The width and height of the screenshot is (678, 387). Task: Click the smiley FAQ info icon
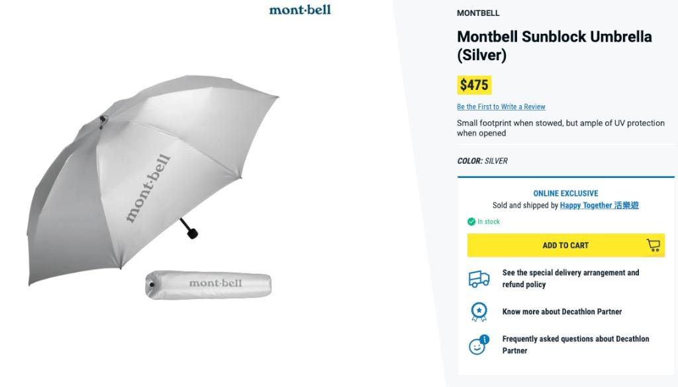[478, 345]
